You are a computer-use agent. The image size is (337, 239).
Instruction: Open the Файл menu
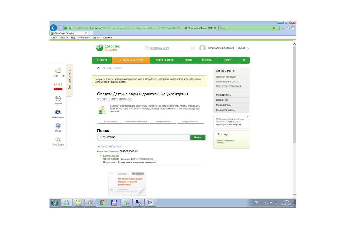click(x=54, y=38)
